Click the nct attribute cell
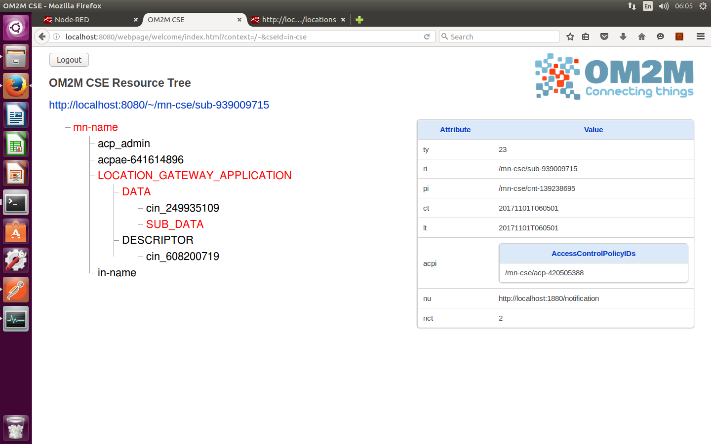711x444 pixels. pyautogui.click(x=455, y=318)
